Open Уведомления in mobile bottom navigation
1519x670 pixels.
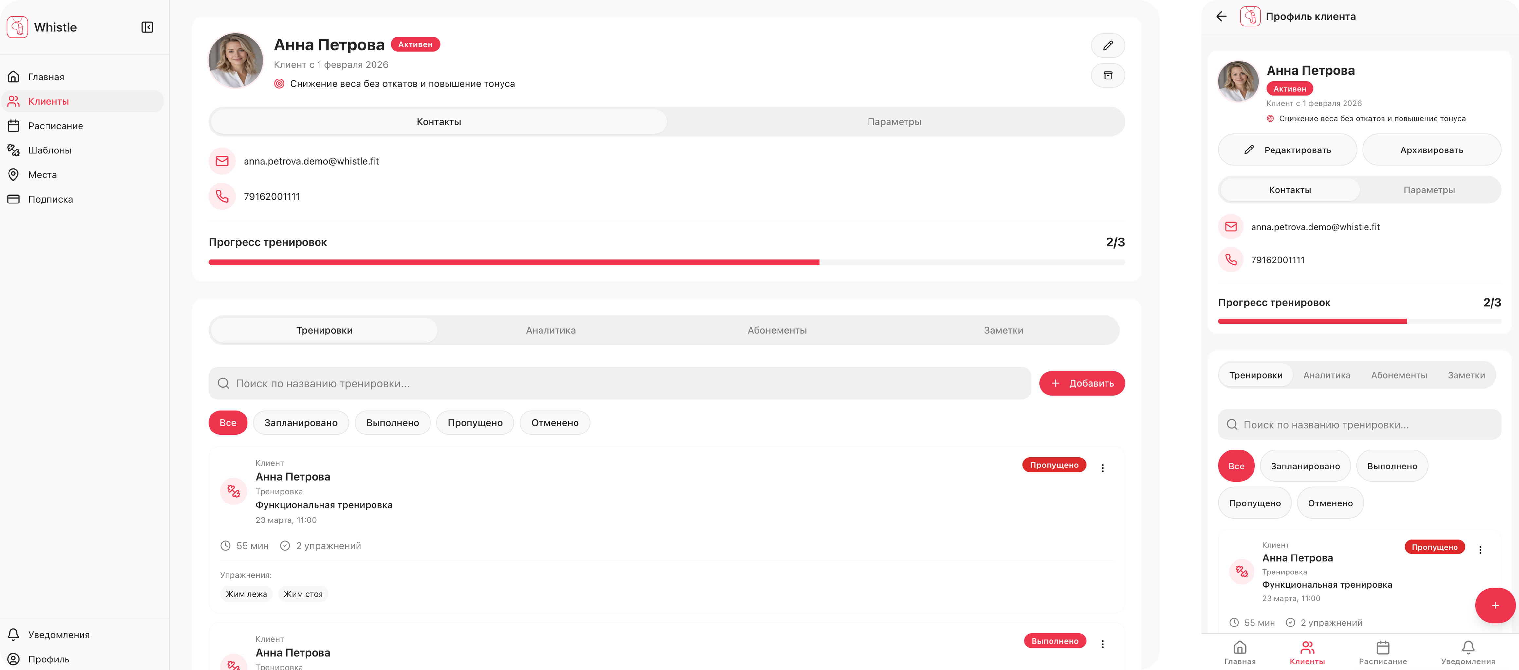pyautogui.click(x=1468, y=653)
